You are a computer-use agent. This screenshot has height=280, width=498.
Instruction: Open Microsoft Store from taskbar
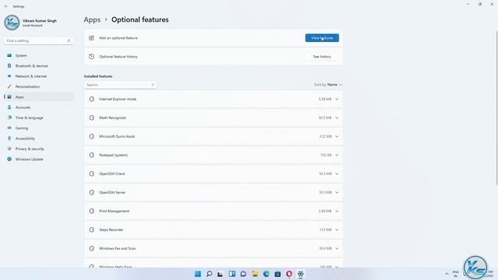(278, 274)
